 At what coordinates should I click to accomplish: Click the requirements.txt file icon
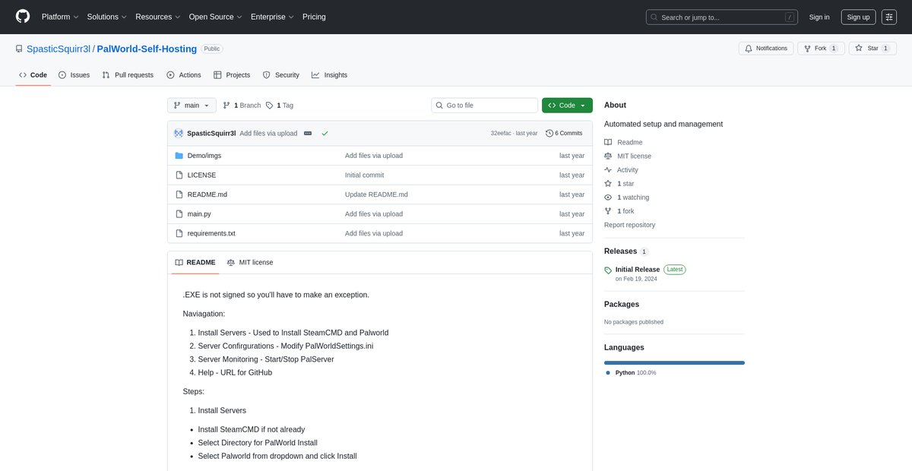pyautogui.click(x=179, y=233)
